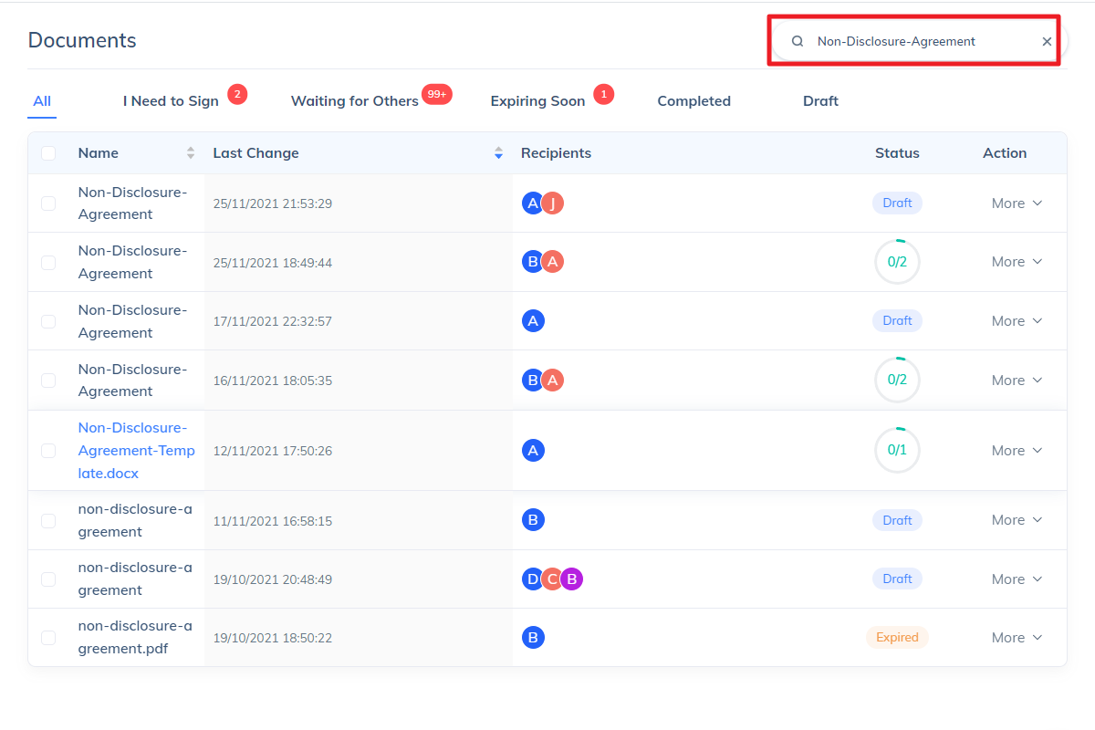Open More menu for 19/10/2021 20:48:49 row
This screenshot has height=730, width=1095.
point(1017,579)
